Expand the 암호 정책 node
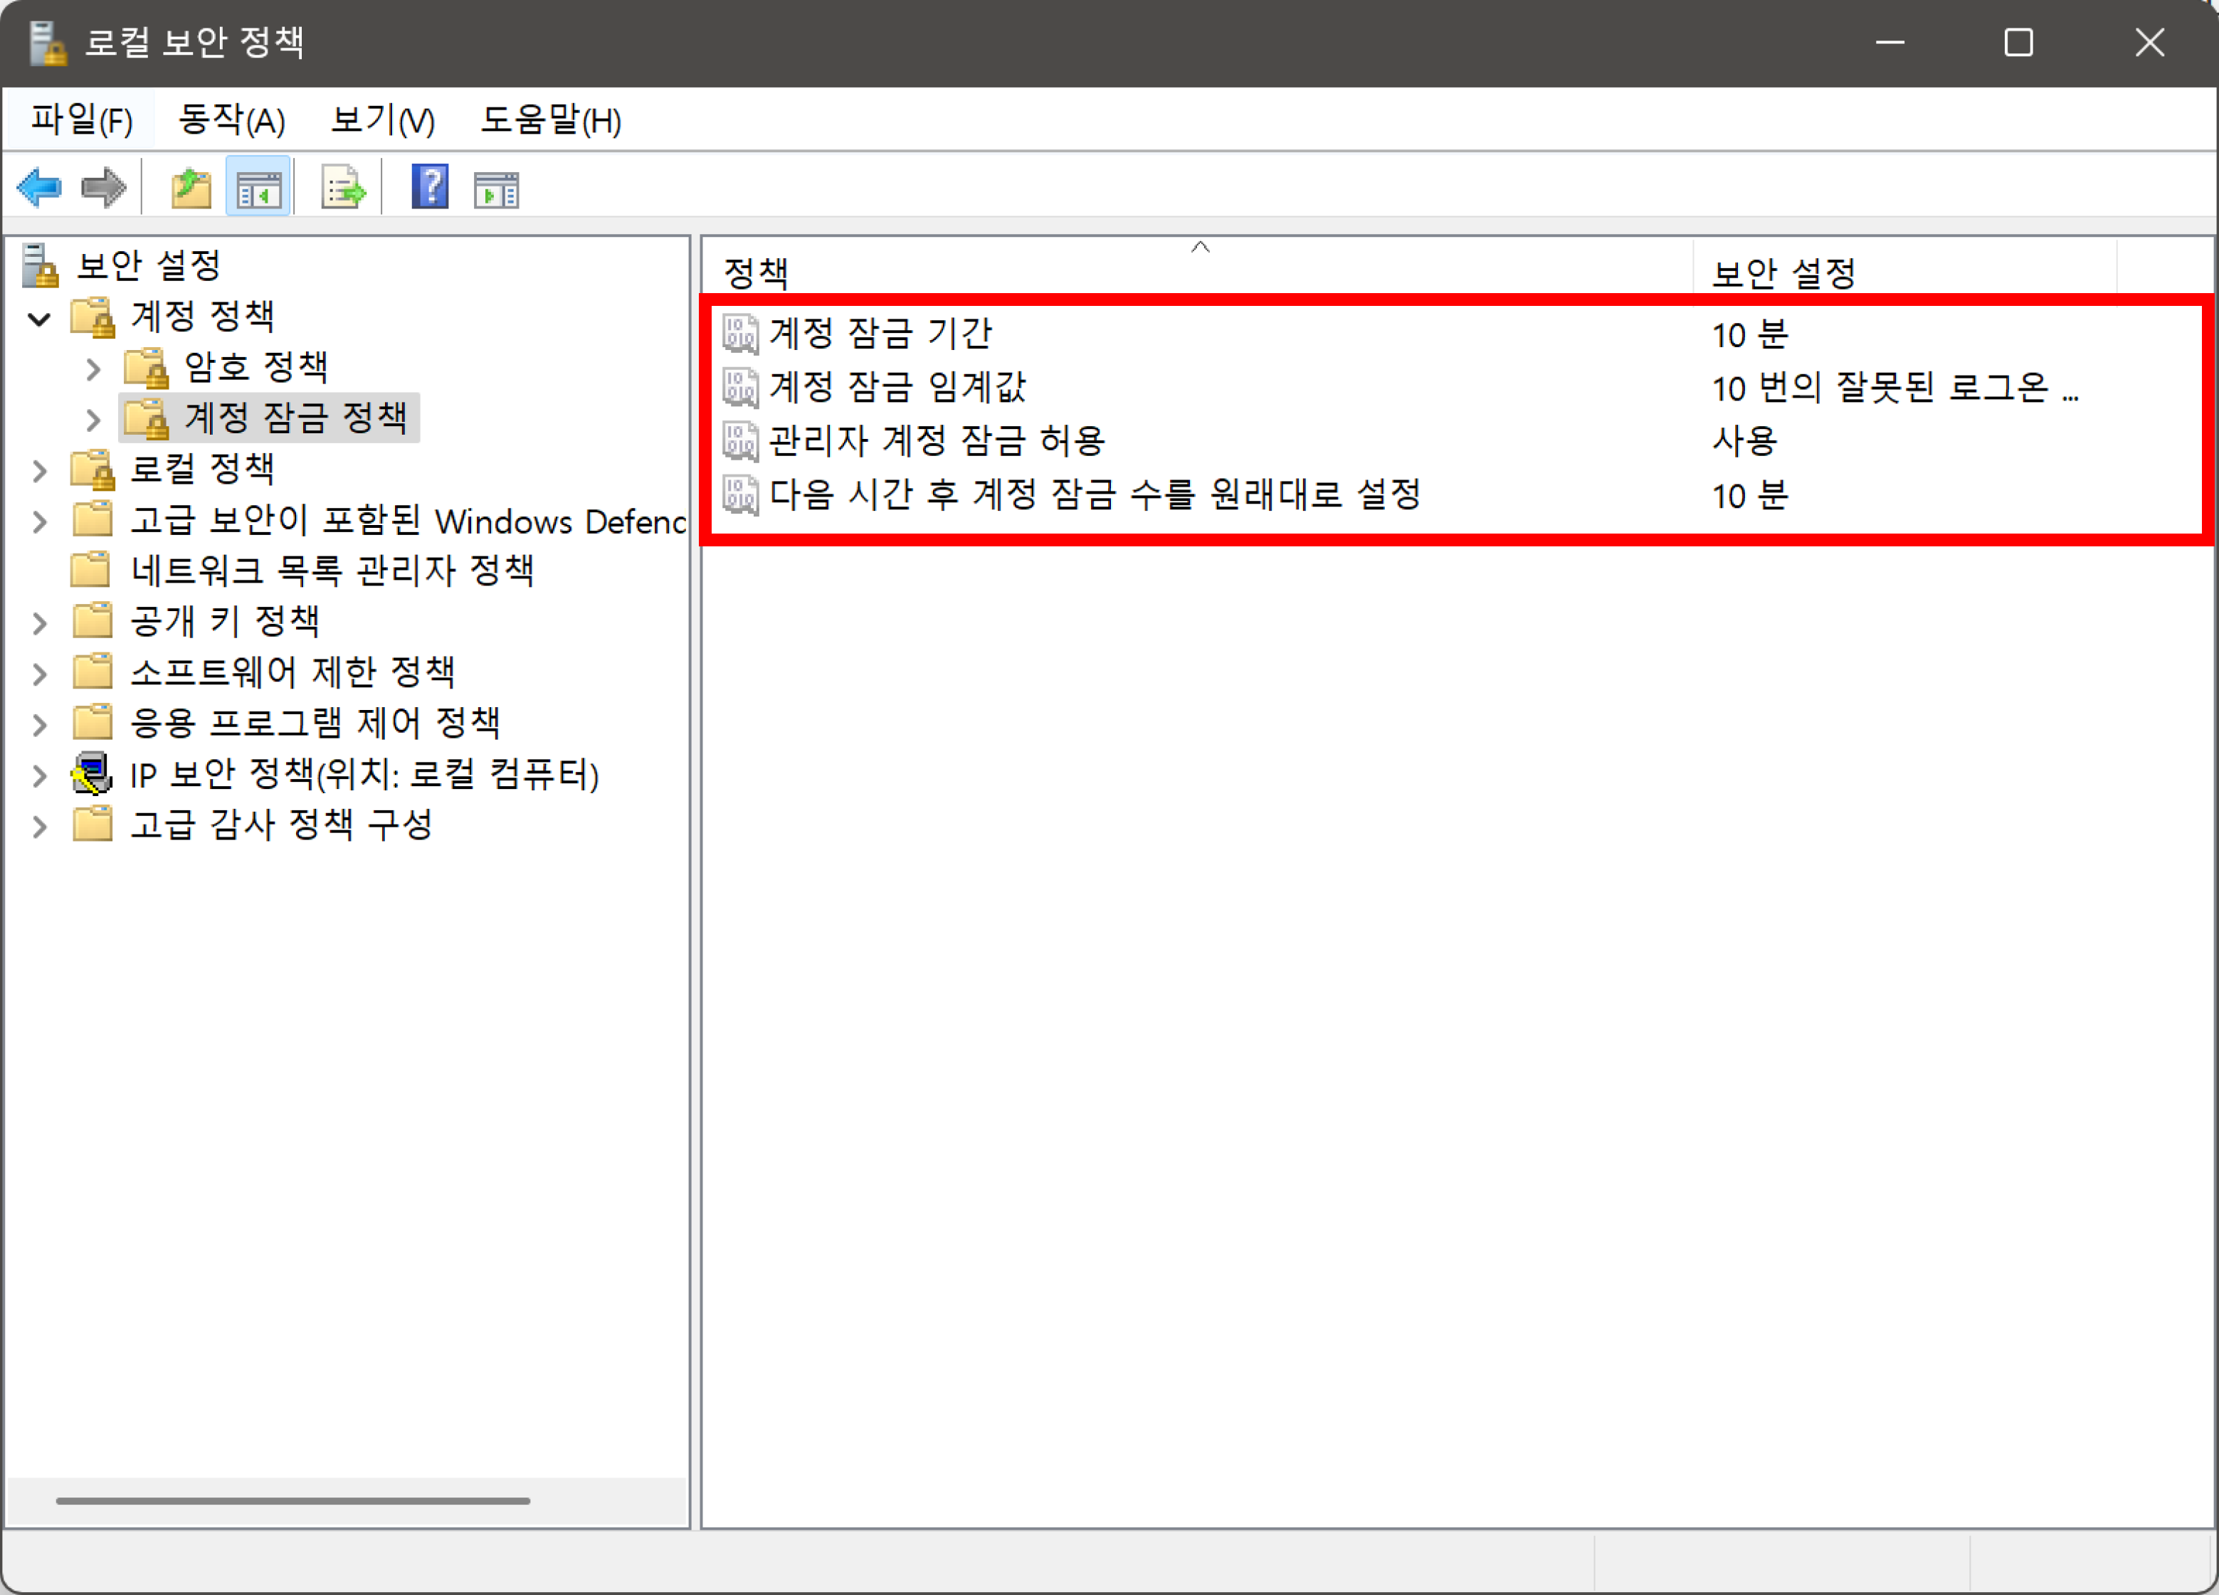 [93, 370]
